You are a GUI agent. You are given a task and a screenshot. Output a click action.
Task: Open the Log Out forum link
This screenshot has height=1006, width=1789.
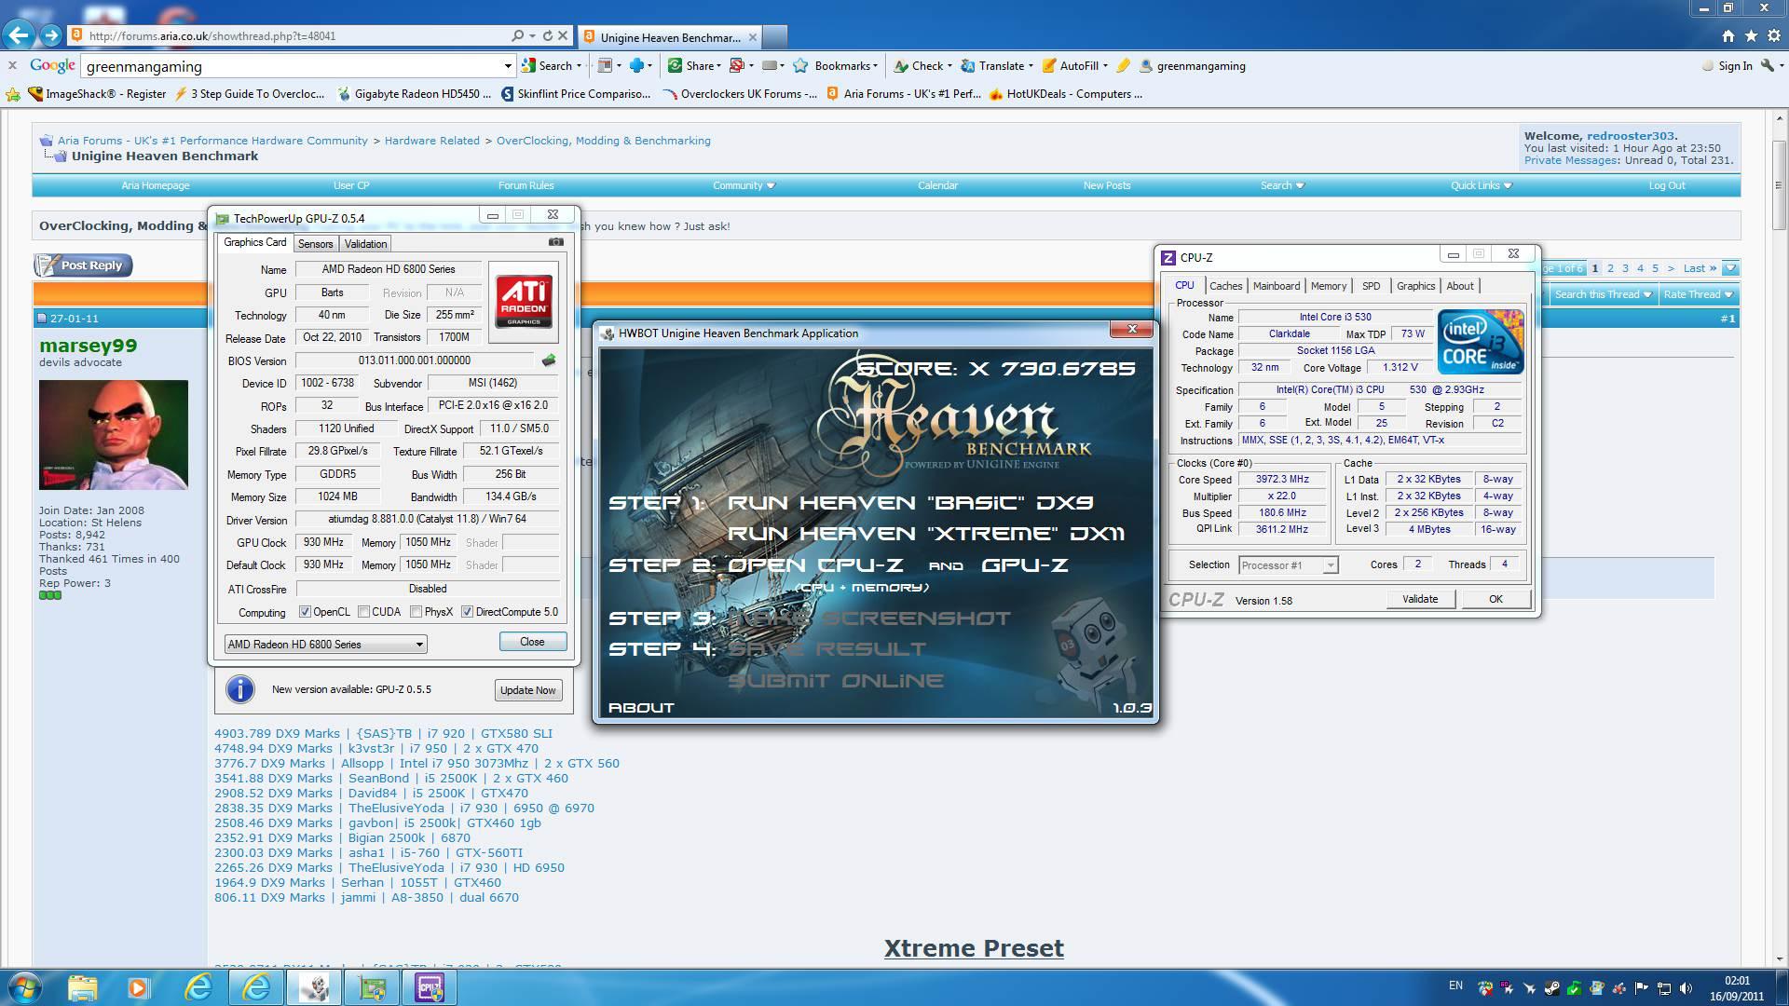1667,185
